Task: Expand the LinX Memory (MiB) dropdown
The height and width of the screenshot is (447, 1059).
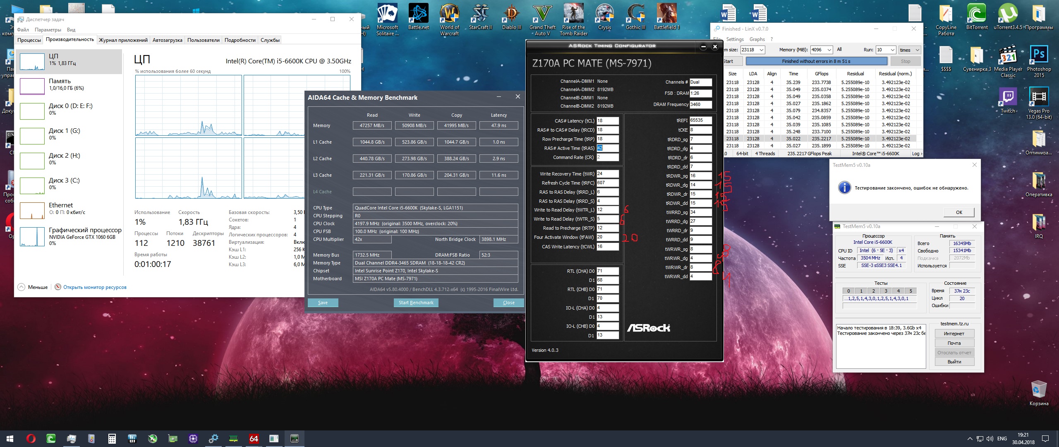Action: coord(829,50)
